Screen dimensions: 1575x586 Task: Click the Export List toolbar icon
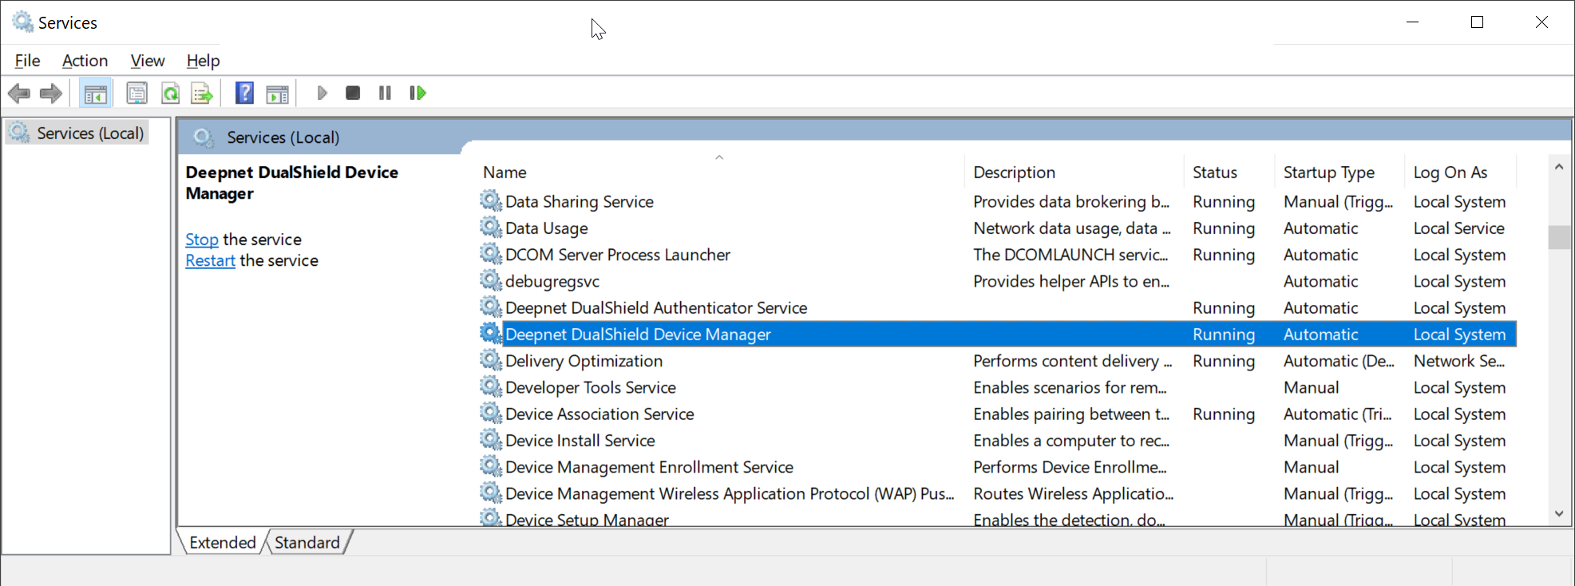tap(202, 93)
